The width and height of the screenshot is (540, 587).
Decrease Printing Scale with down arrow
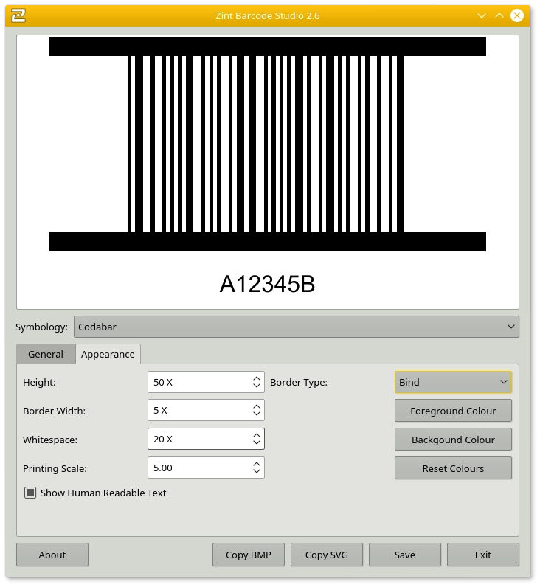point(256,472)
